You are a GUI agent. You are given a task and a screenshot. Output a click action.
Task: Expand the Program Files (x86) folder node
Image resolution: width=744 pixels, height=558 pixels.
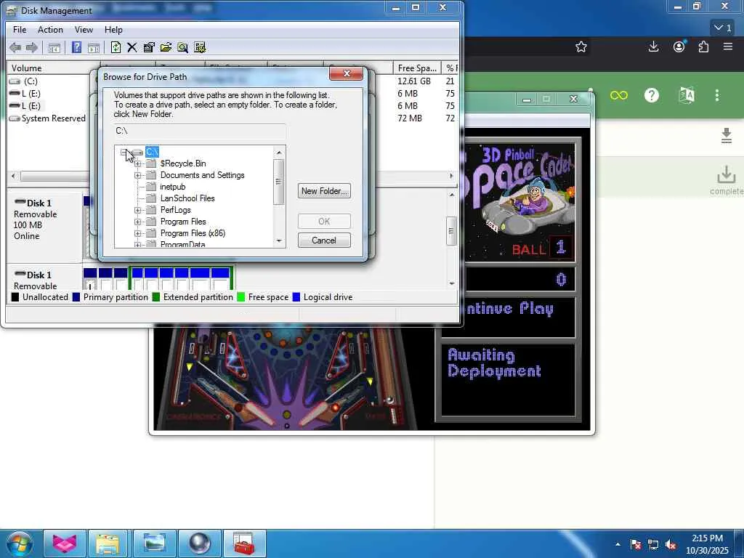137,233
